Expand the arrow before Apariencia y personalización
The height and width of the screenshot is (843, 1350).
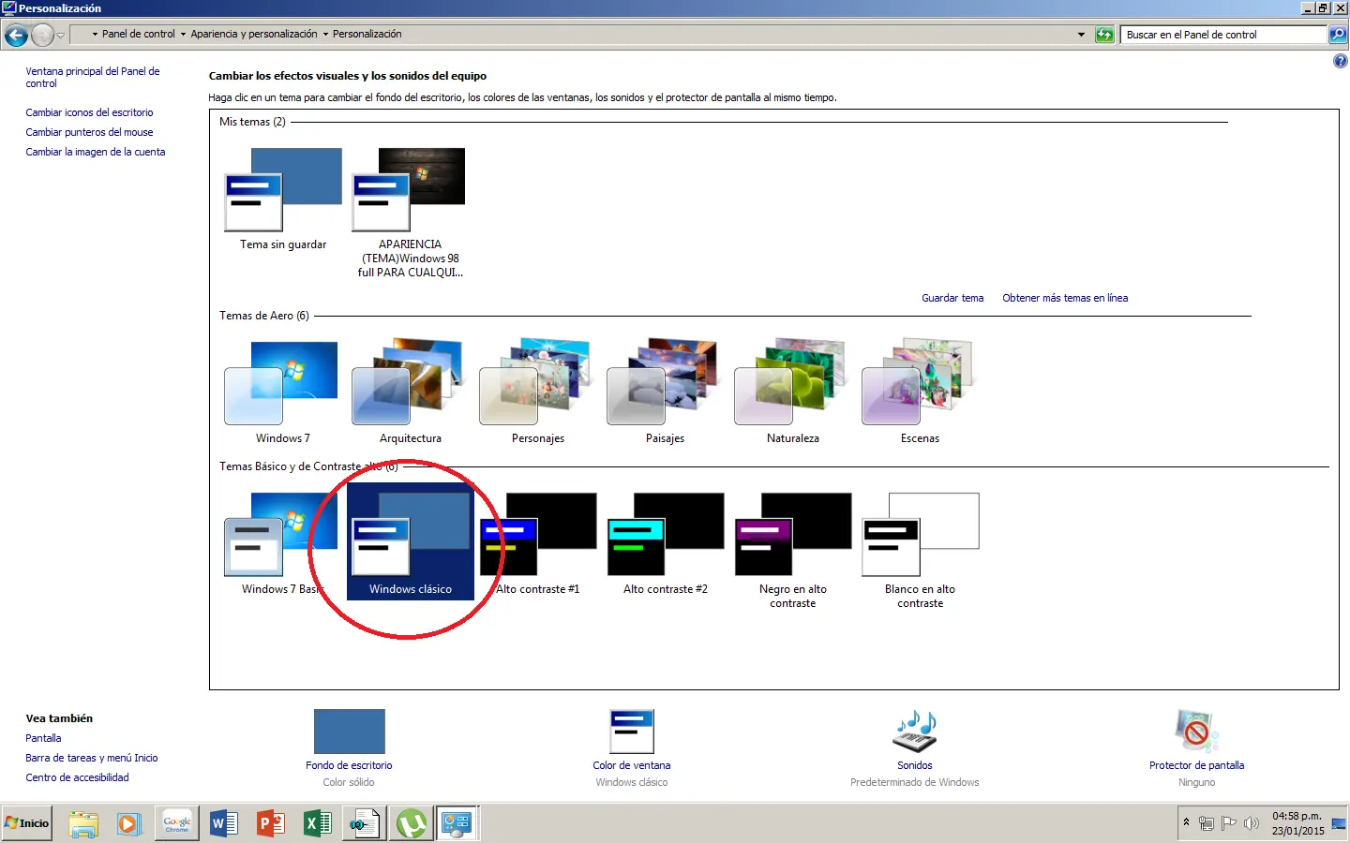coord(183,35)
